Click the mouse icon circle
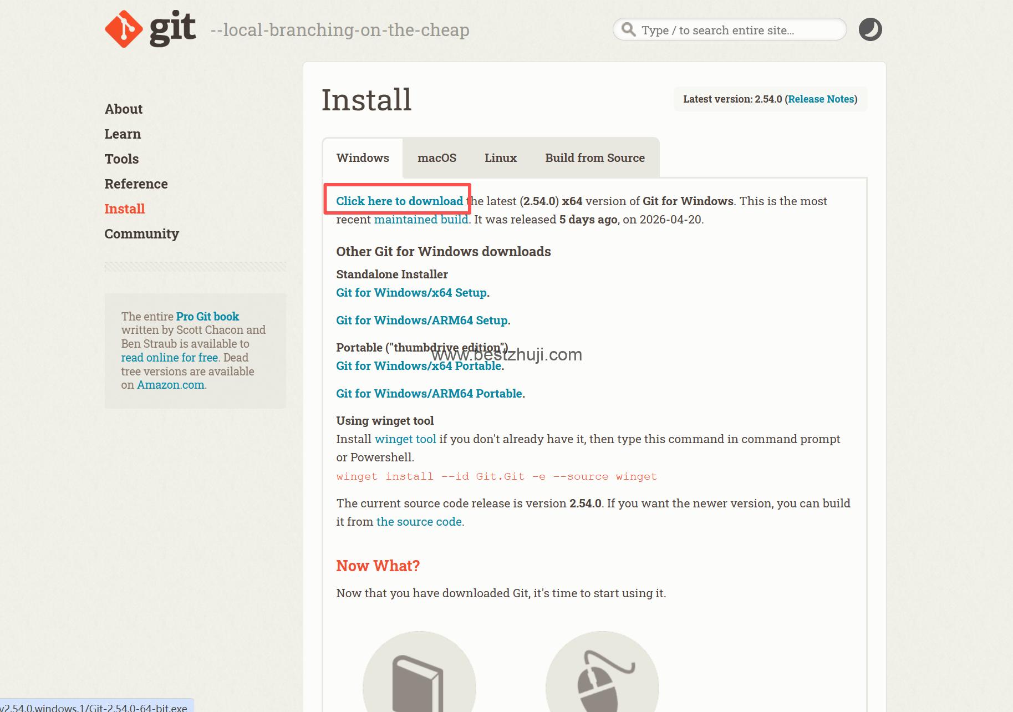Viewport: 1013px width, 712px height. pos(602,672)
